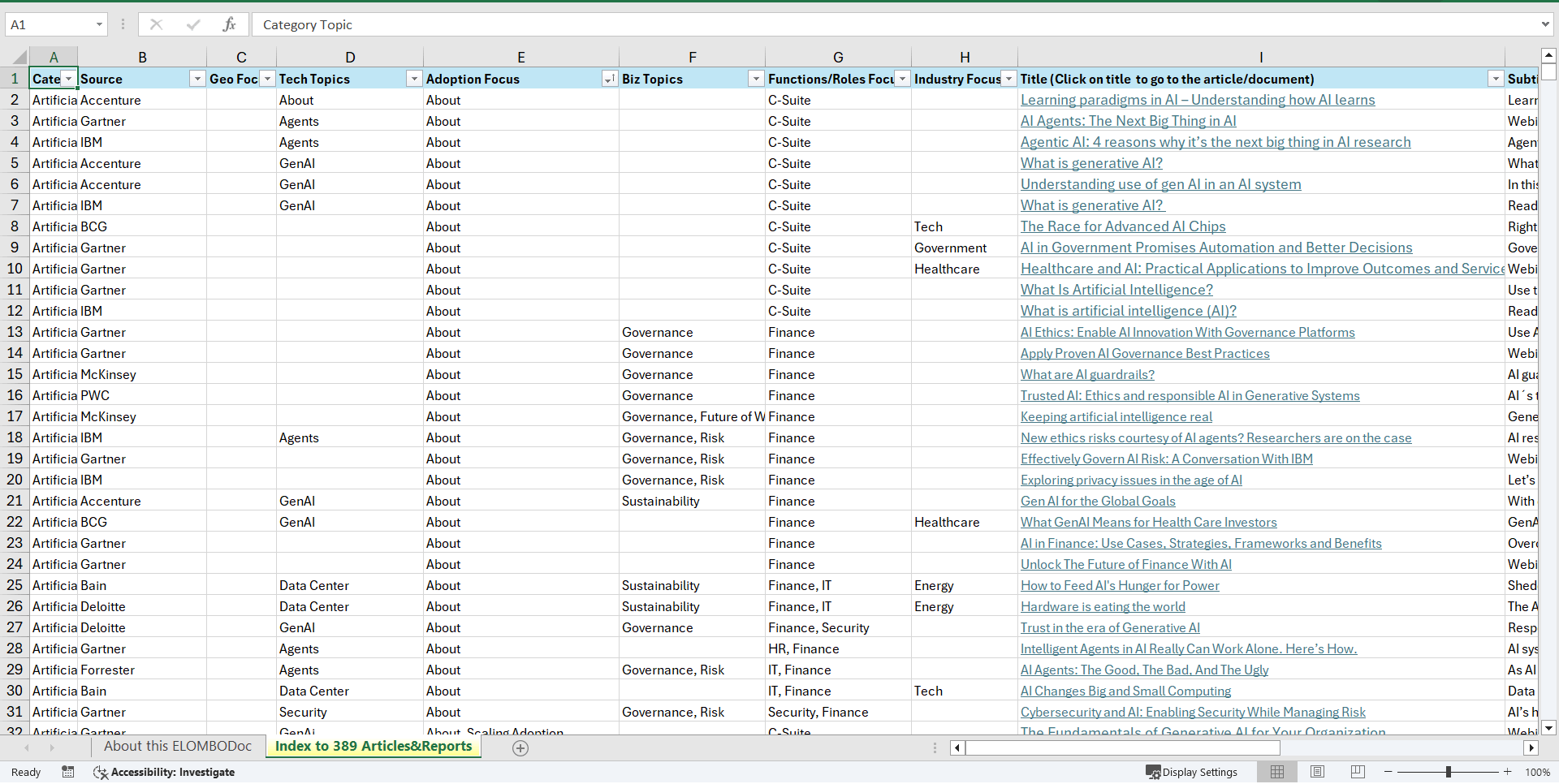Select Security cell in Tech Topics
Screen dimensions: 1559x784
(x=350, y=712)
